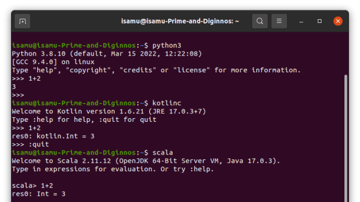Click the :quit command line
Viewport: 360px width, 202px height.
[x=30, y=144]
